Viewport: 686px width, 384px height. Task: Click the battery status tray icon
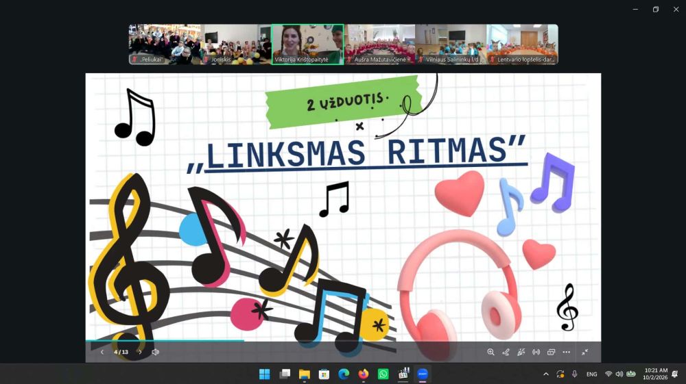click(631, 374)
